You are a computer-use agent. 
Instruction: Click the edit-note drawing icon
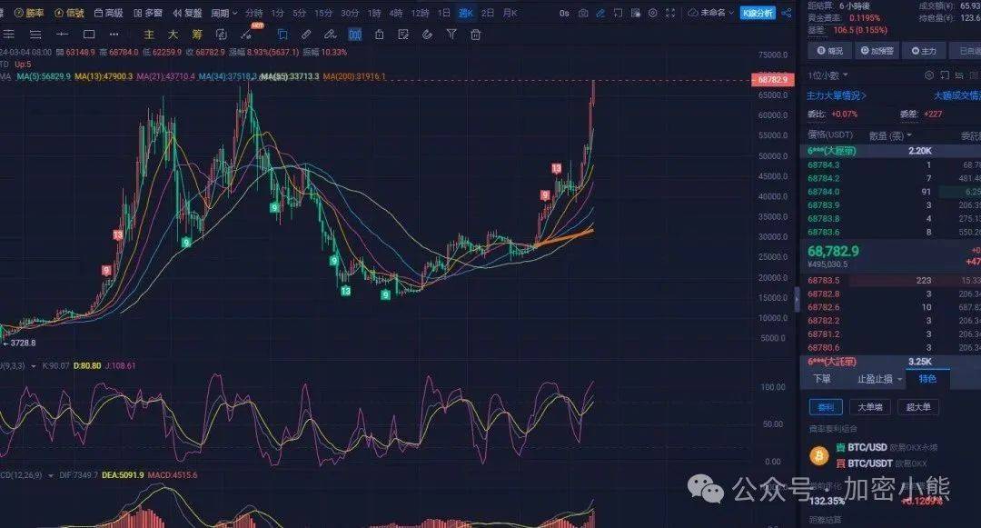pyautogui.click(x=403, y=35)
